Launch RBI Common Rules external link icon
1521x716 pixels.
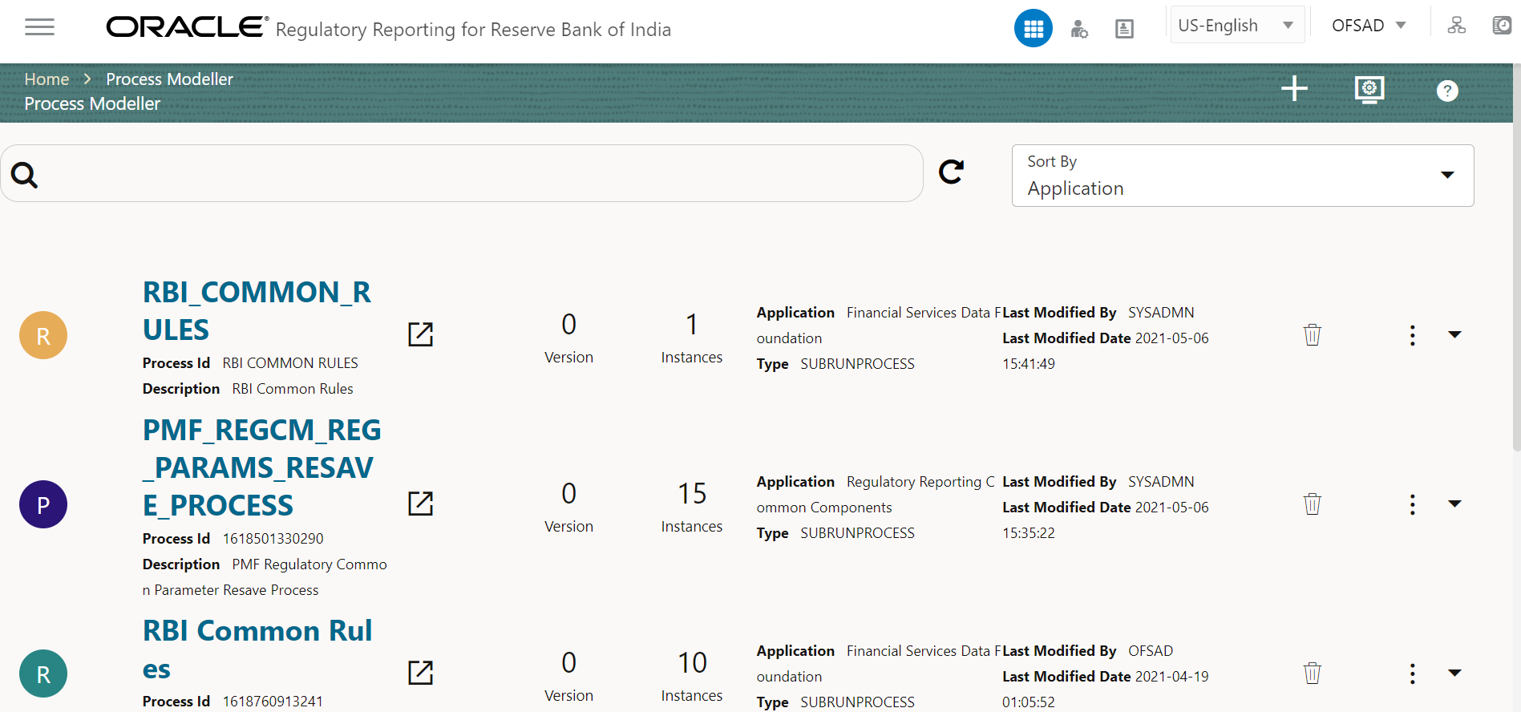pyautogui.click(x=420, y=673)
